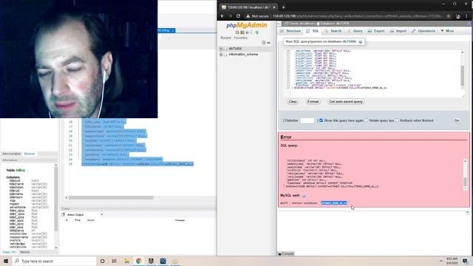Expand the db75484 database tree node

[221, 49]
